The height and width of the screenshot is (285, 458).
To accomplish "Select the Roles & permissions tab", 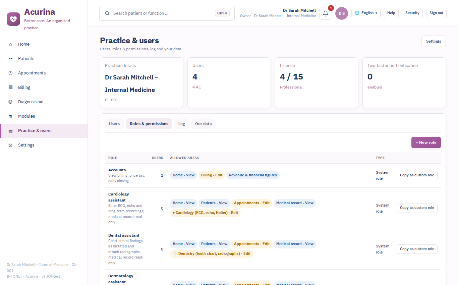I will click(149, 124).
